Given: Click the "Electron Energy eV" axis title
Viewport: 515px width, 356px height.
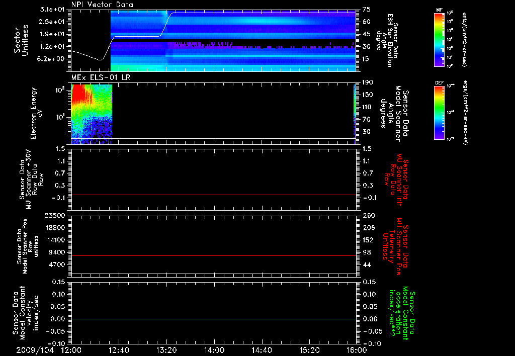Looking at the screenshot, I should click(36, 113).
